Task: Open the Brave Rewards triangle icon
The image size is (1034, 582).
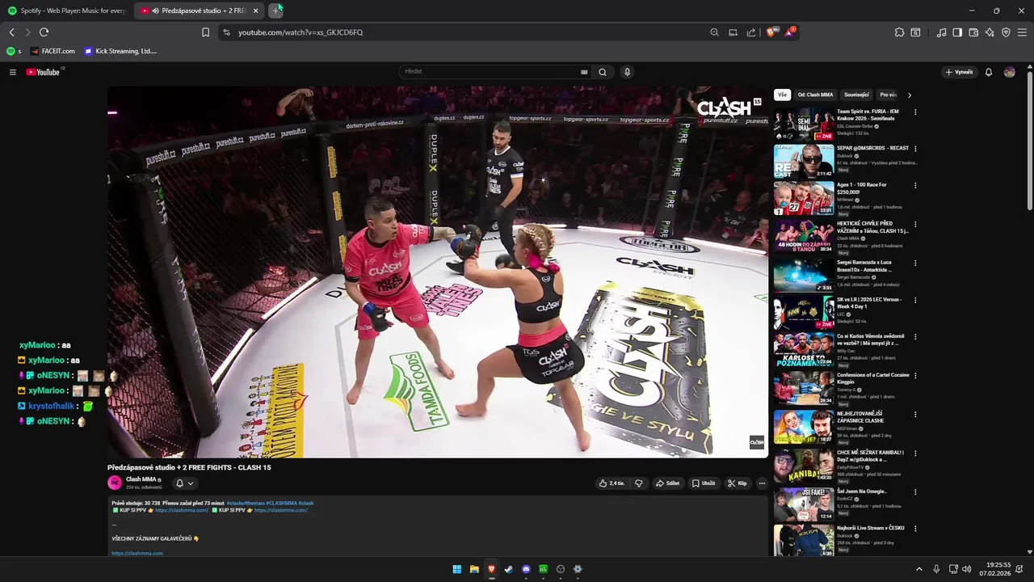Action: point(789,32)
